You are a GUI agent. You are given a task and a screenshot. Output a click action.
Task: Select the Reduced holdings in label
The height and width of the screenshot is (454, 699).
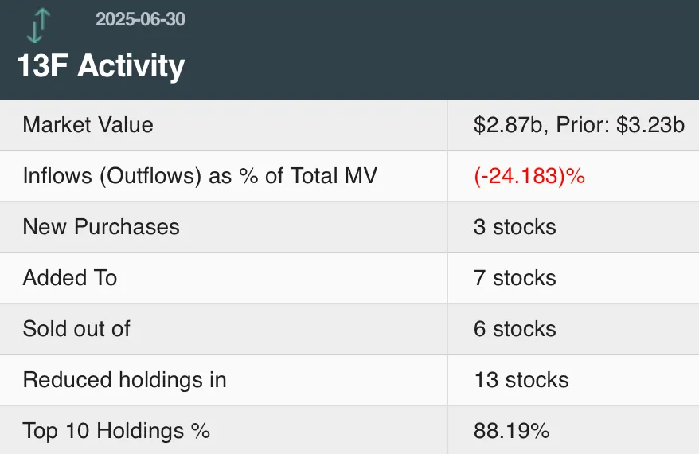coord(124,380)
